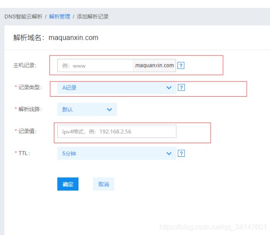Screen dimensions: 270x235
Task: Confirm with the 确定 button
Action: 68,184
